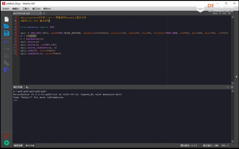This screenshot has height=149, width=239.
Task: Click the line 7 w = b'1234' code
Action: 28,36
